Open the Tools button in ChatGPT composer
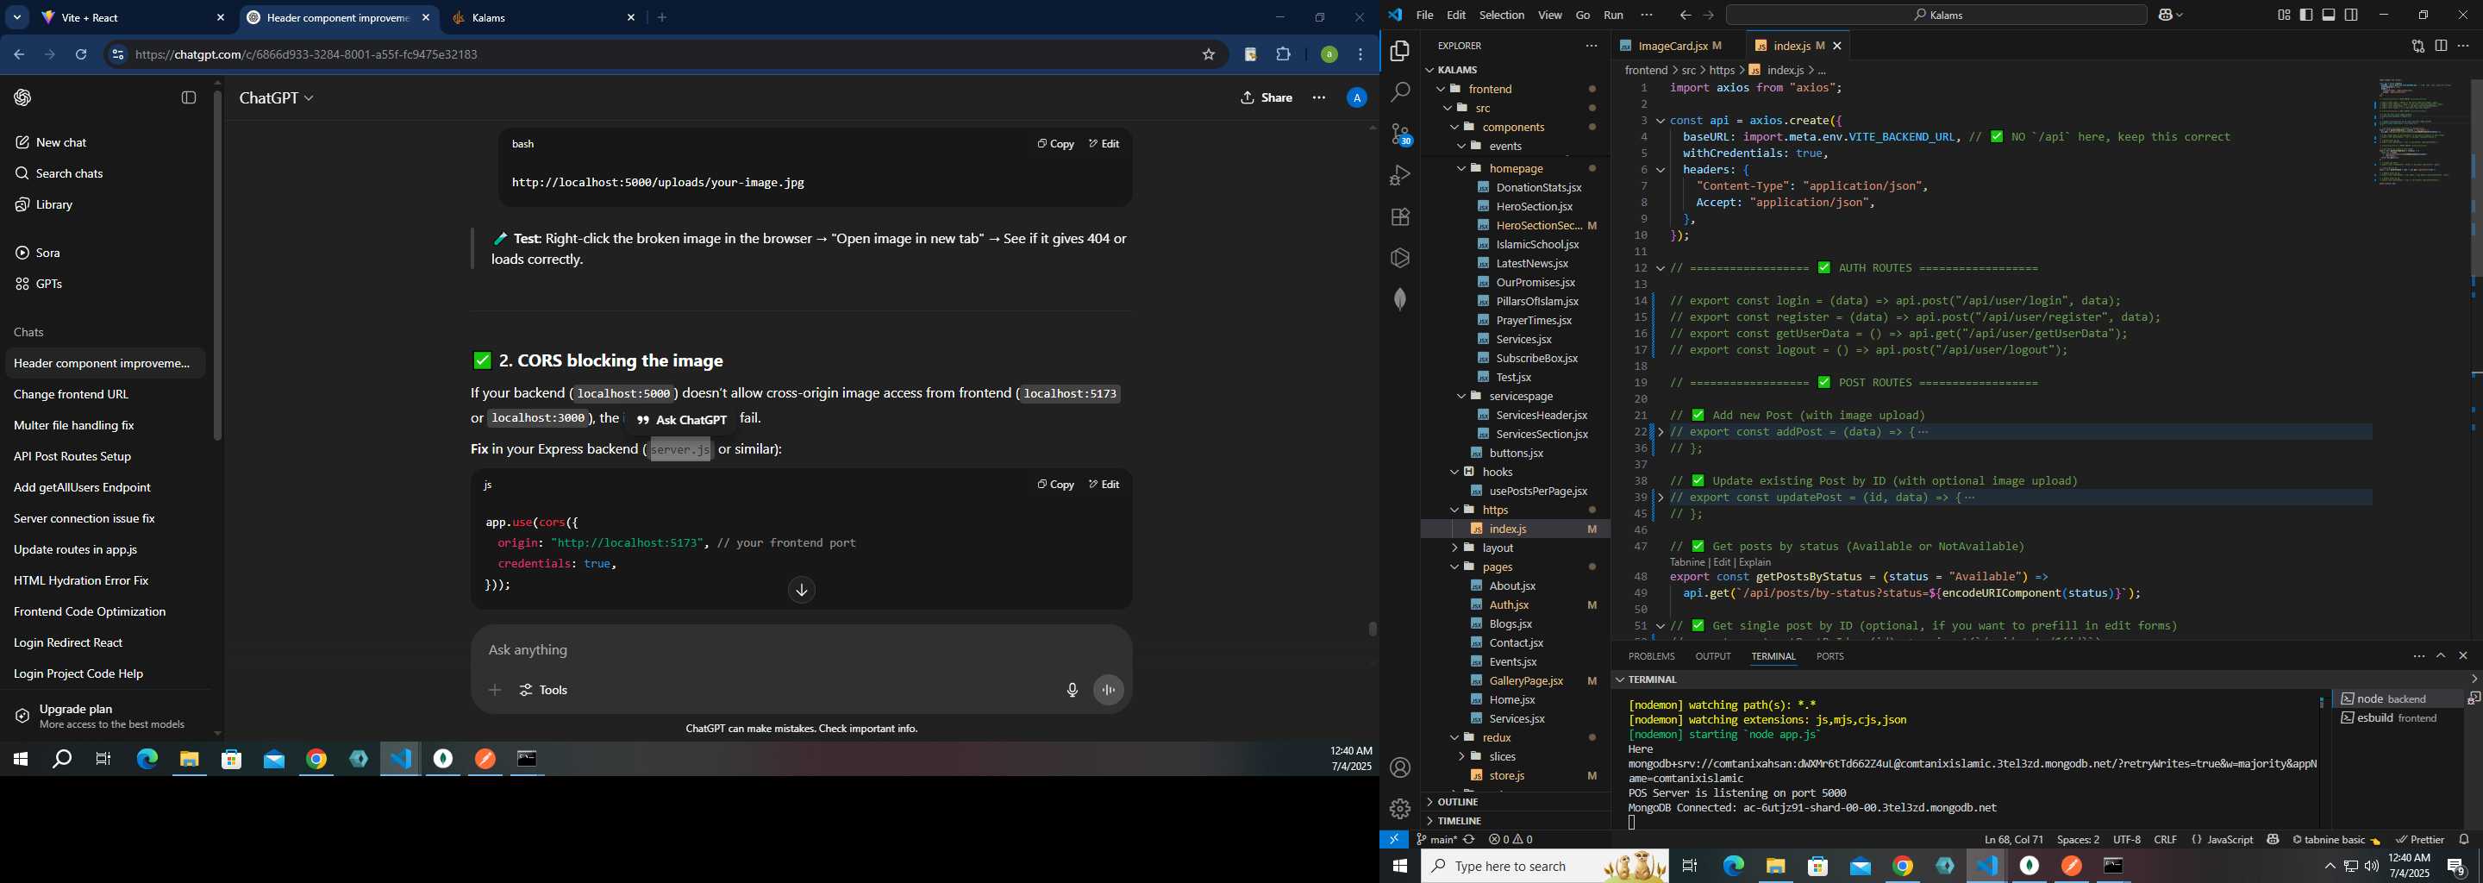Image resolution: width=2483 pixels, height=883 pixels. click(544, 690)
